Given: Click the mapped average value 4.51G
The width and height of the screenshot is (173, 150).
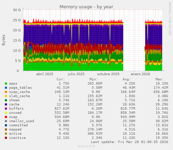Looking at the screenshot, I should 130,129.
